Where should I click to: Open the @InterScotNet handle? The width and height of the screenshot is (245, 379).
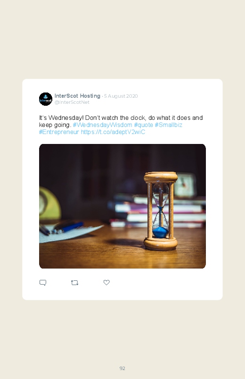tap(72, 102)
